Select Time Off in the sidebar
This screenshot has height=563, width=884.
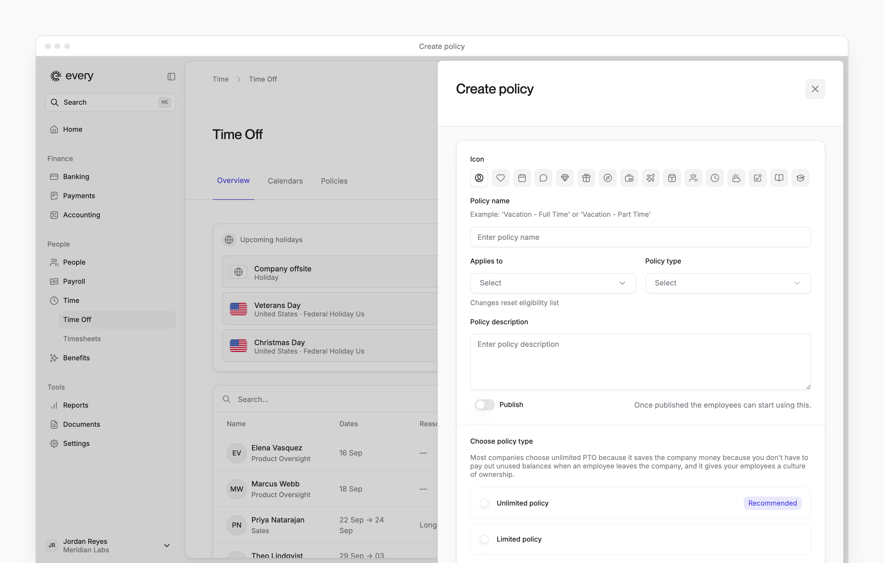[117, 320]
